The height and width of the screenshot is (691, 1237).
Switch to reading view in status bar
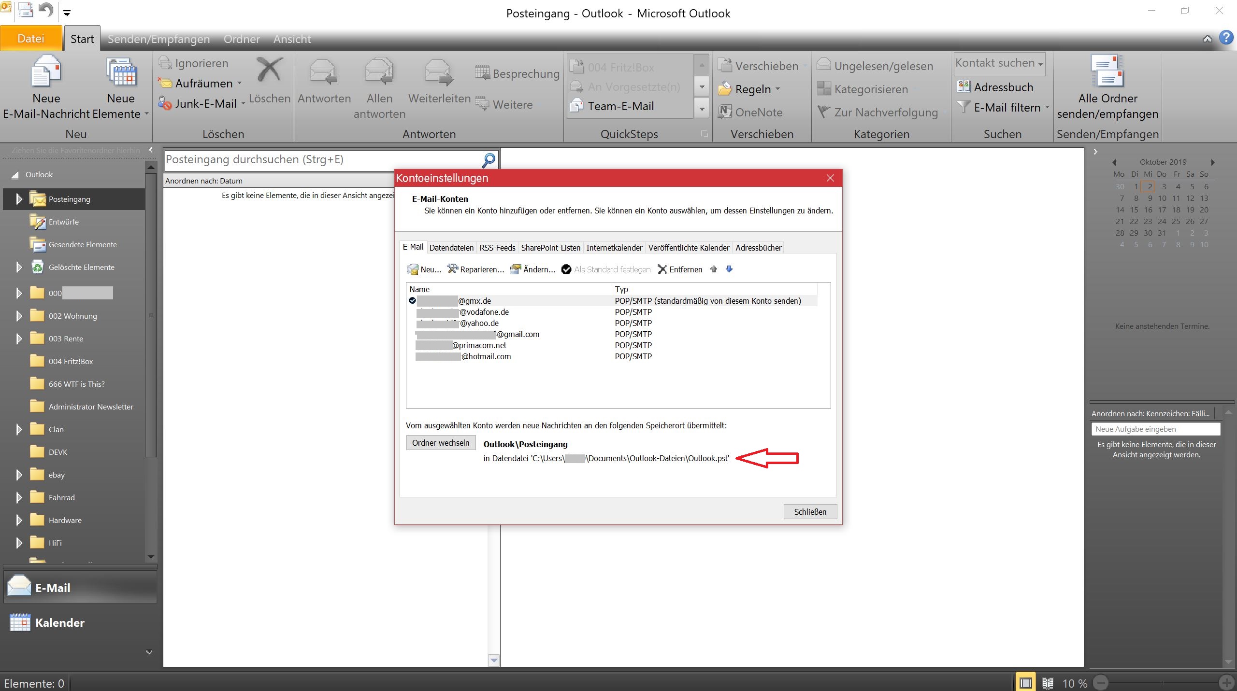[x=1047, y=683]
